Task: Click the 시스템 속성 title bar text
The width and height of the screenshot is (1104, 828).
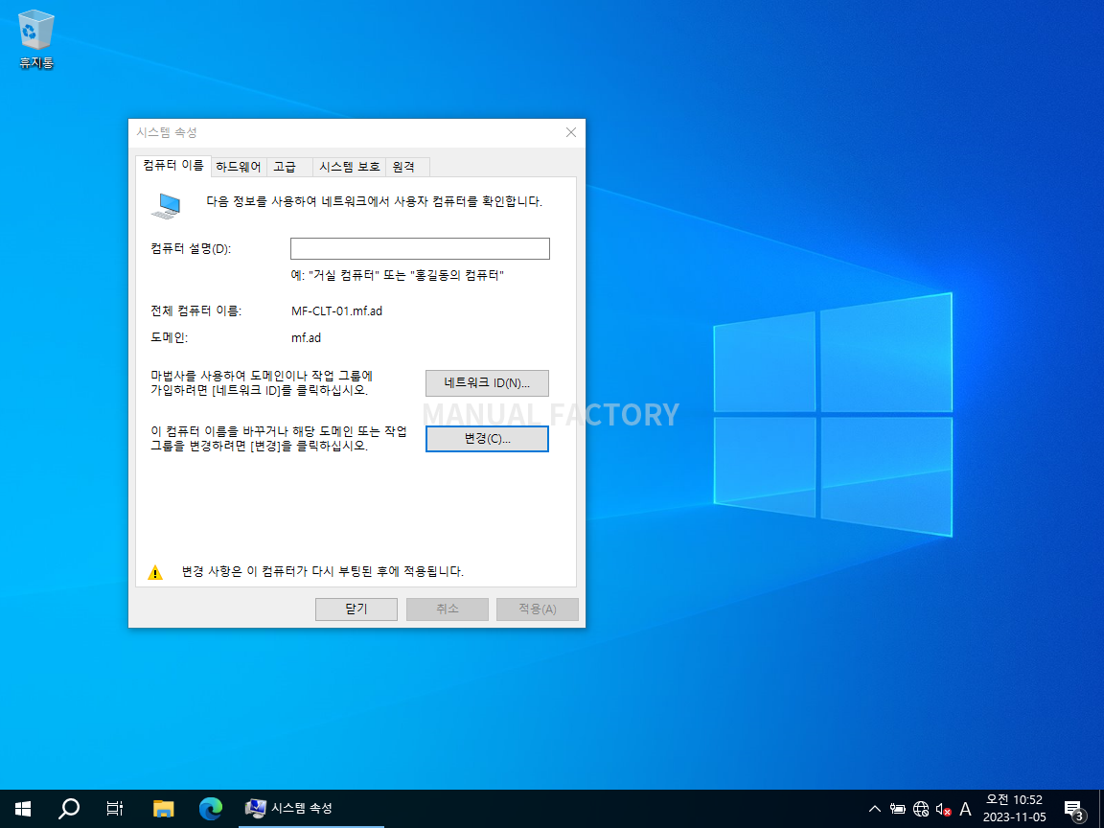Action: 167,132
